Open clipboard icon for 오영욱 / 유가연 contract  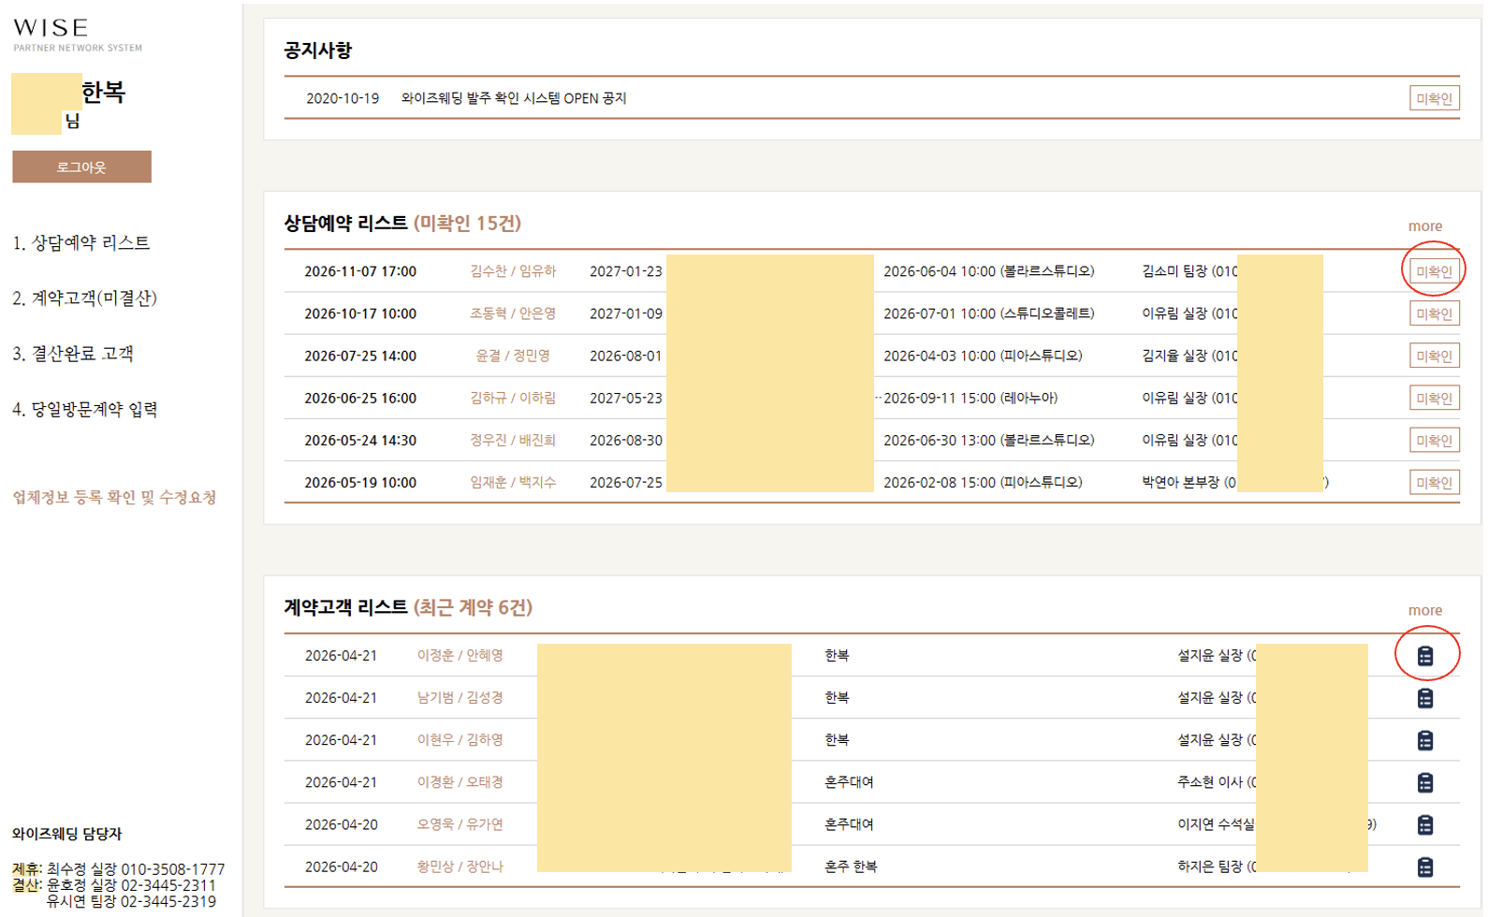(x=1424, y=824)
